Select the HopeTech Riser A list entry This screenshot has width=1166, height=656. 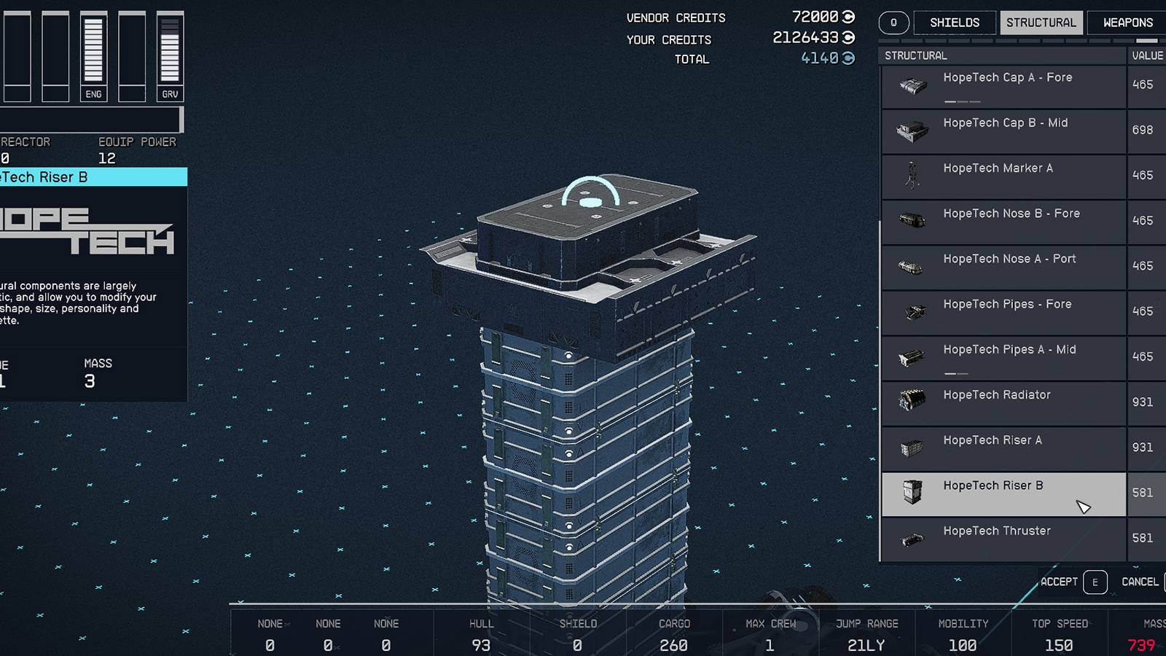(1003, 448)
